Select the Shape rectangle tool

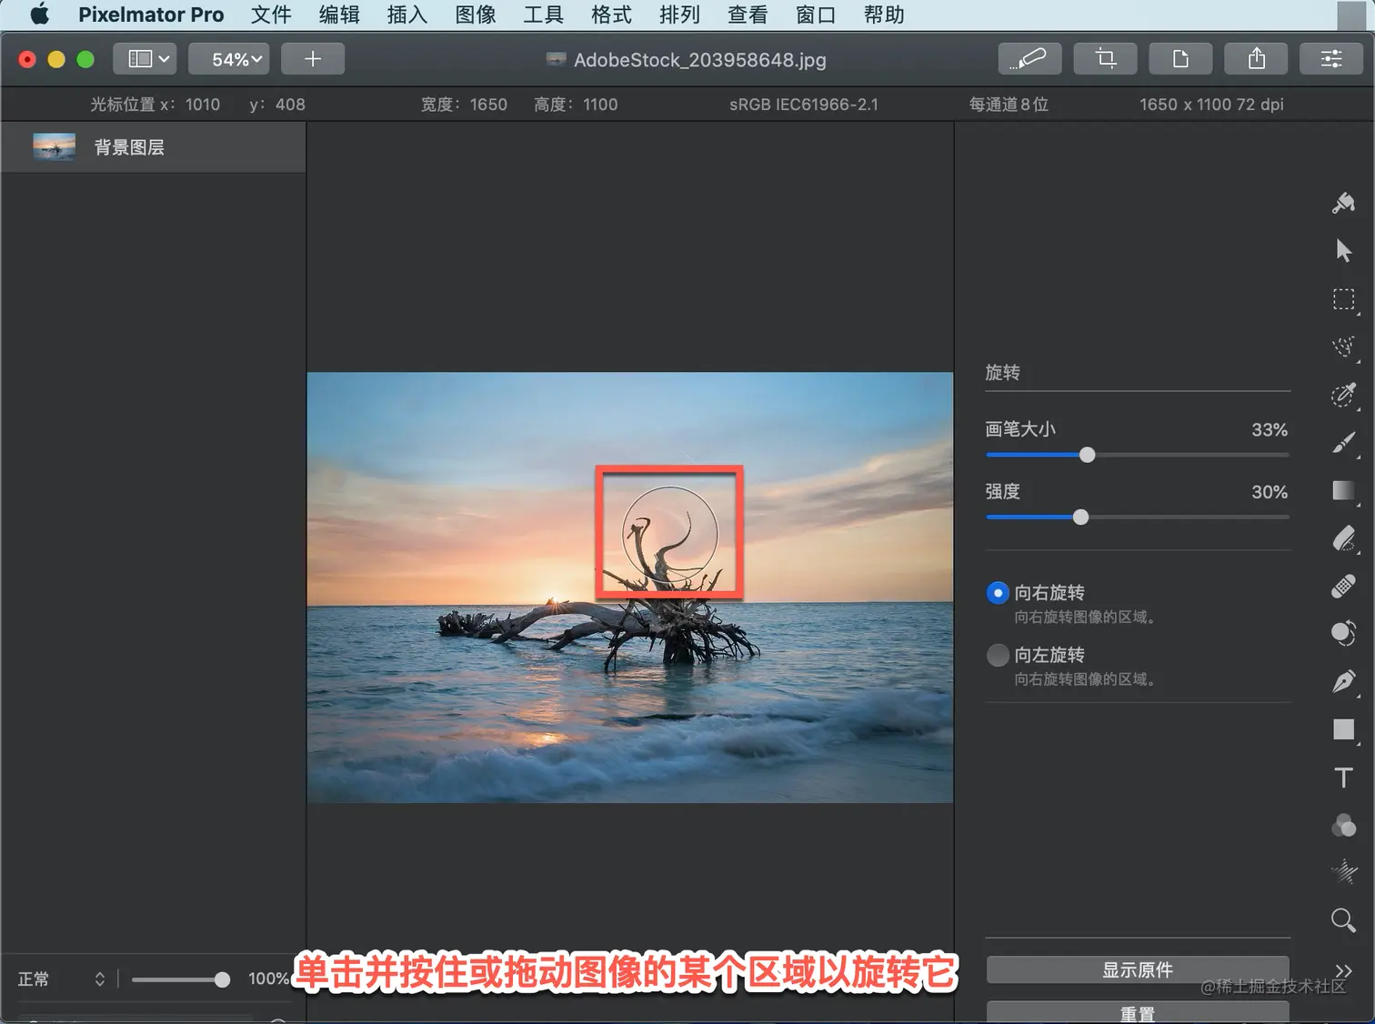1343,729
